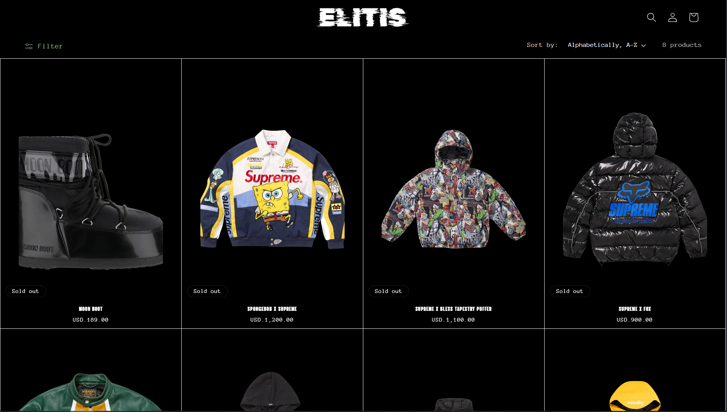
Task: Open the shopping cart icon
Action: pos(693,17)
